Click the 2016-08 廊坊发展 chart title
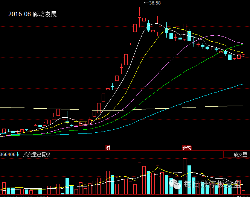 32,14
